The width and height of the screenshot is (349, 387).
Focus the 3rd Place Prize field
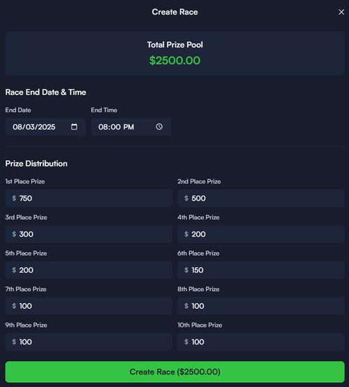tap(89, 234)
